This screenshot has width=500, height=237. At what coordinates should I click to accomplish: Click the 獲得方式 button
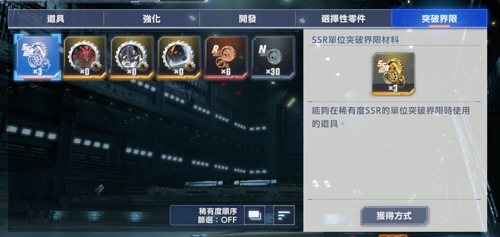click(394, 216)
